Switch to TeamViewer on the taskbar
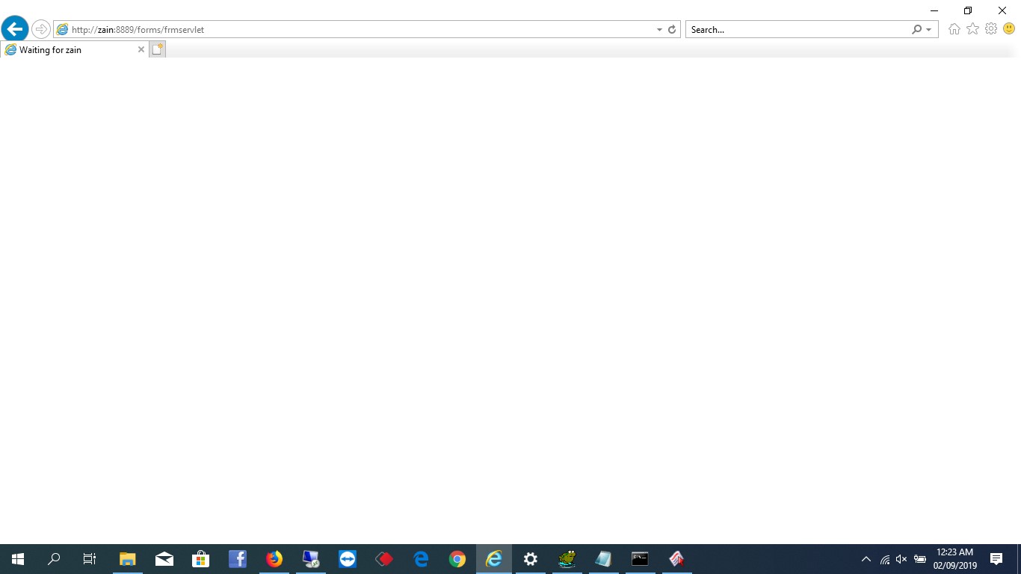The width and height of the screenshot is (1021, 574). [x=348, y=559]
